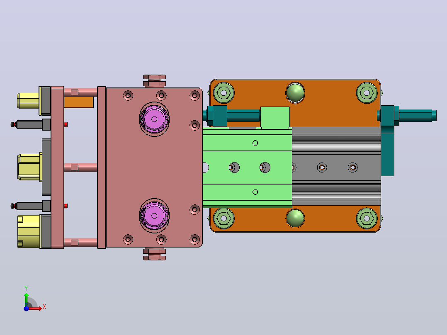Select the narrow vertical pink plate left of rods

(x=58, y=167)
